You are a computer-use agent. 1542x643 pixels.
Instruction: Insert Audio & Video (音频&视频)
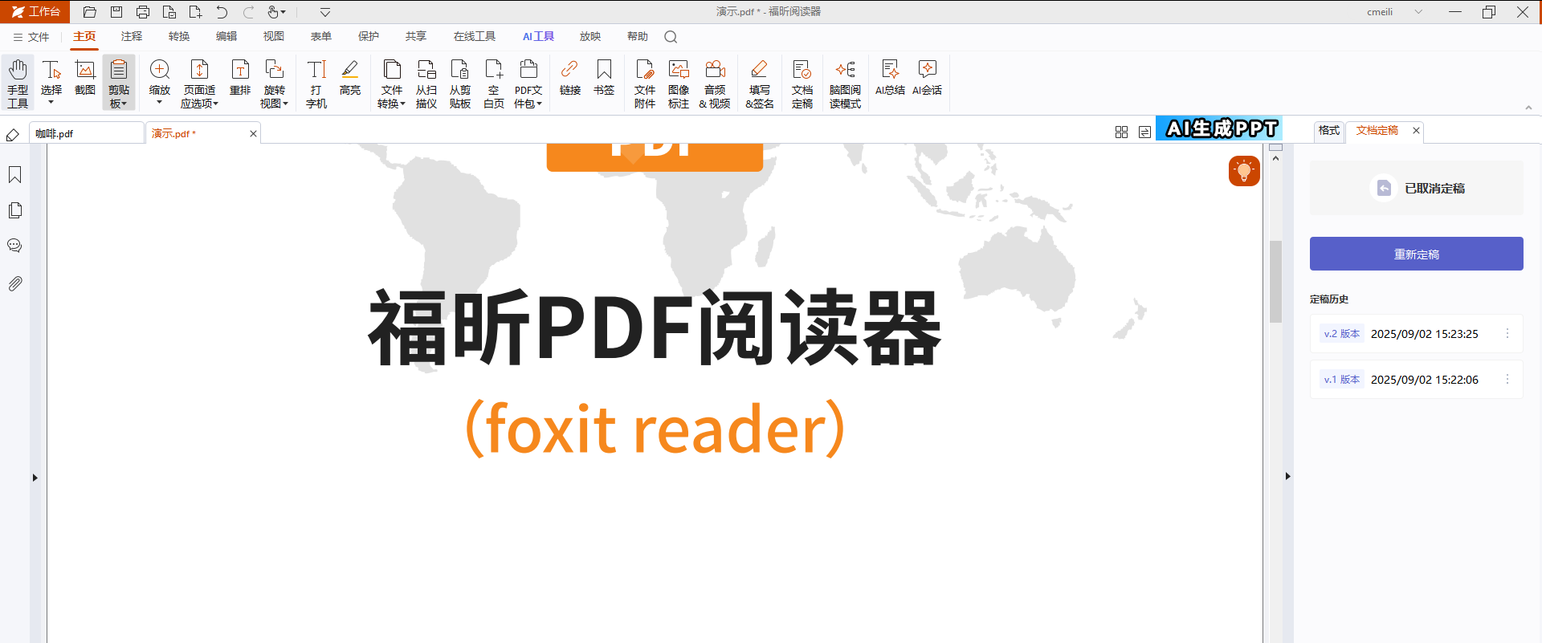click(715, 83)
